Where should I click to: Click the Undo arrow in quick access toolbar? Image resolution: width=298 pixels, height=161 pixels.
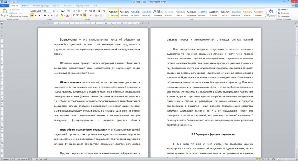(x=9, y=2)
